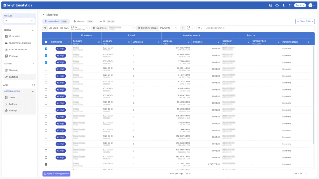The width and height of the screenshot is (319, 179).
Task: Click the Euro currency symbol icon
Action: coord(183,28)
